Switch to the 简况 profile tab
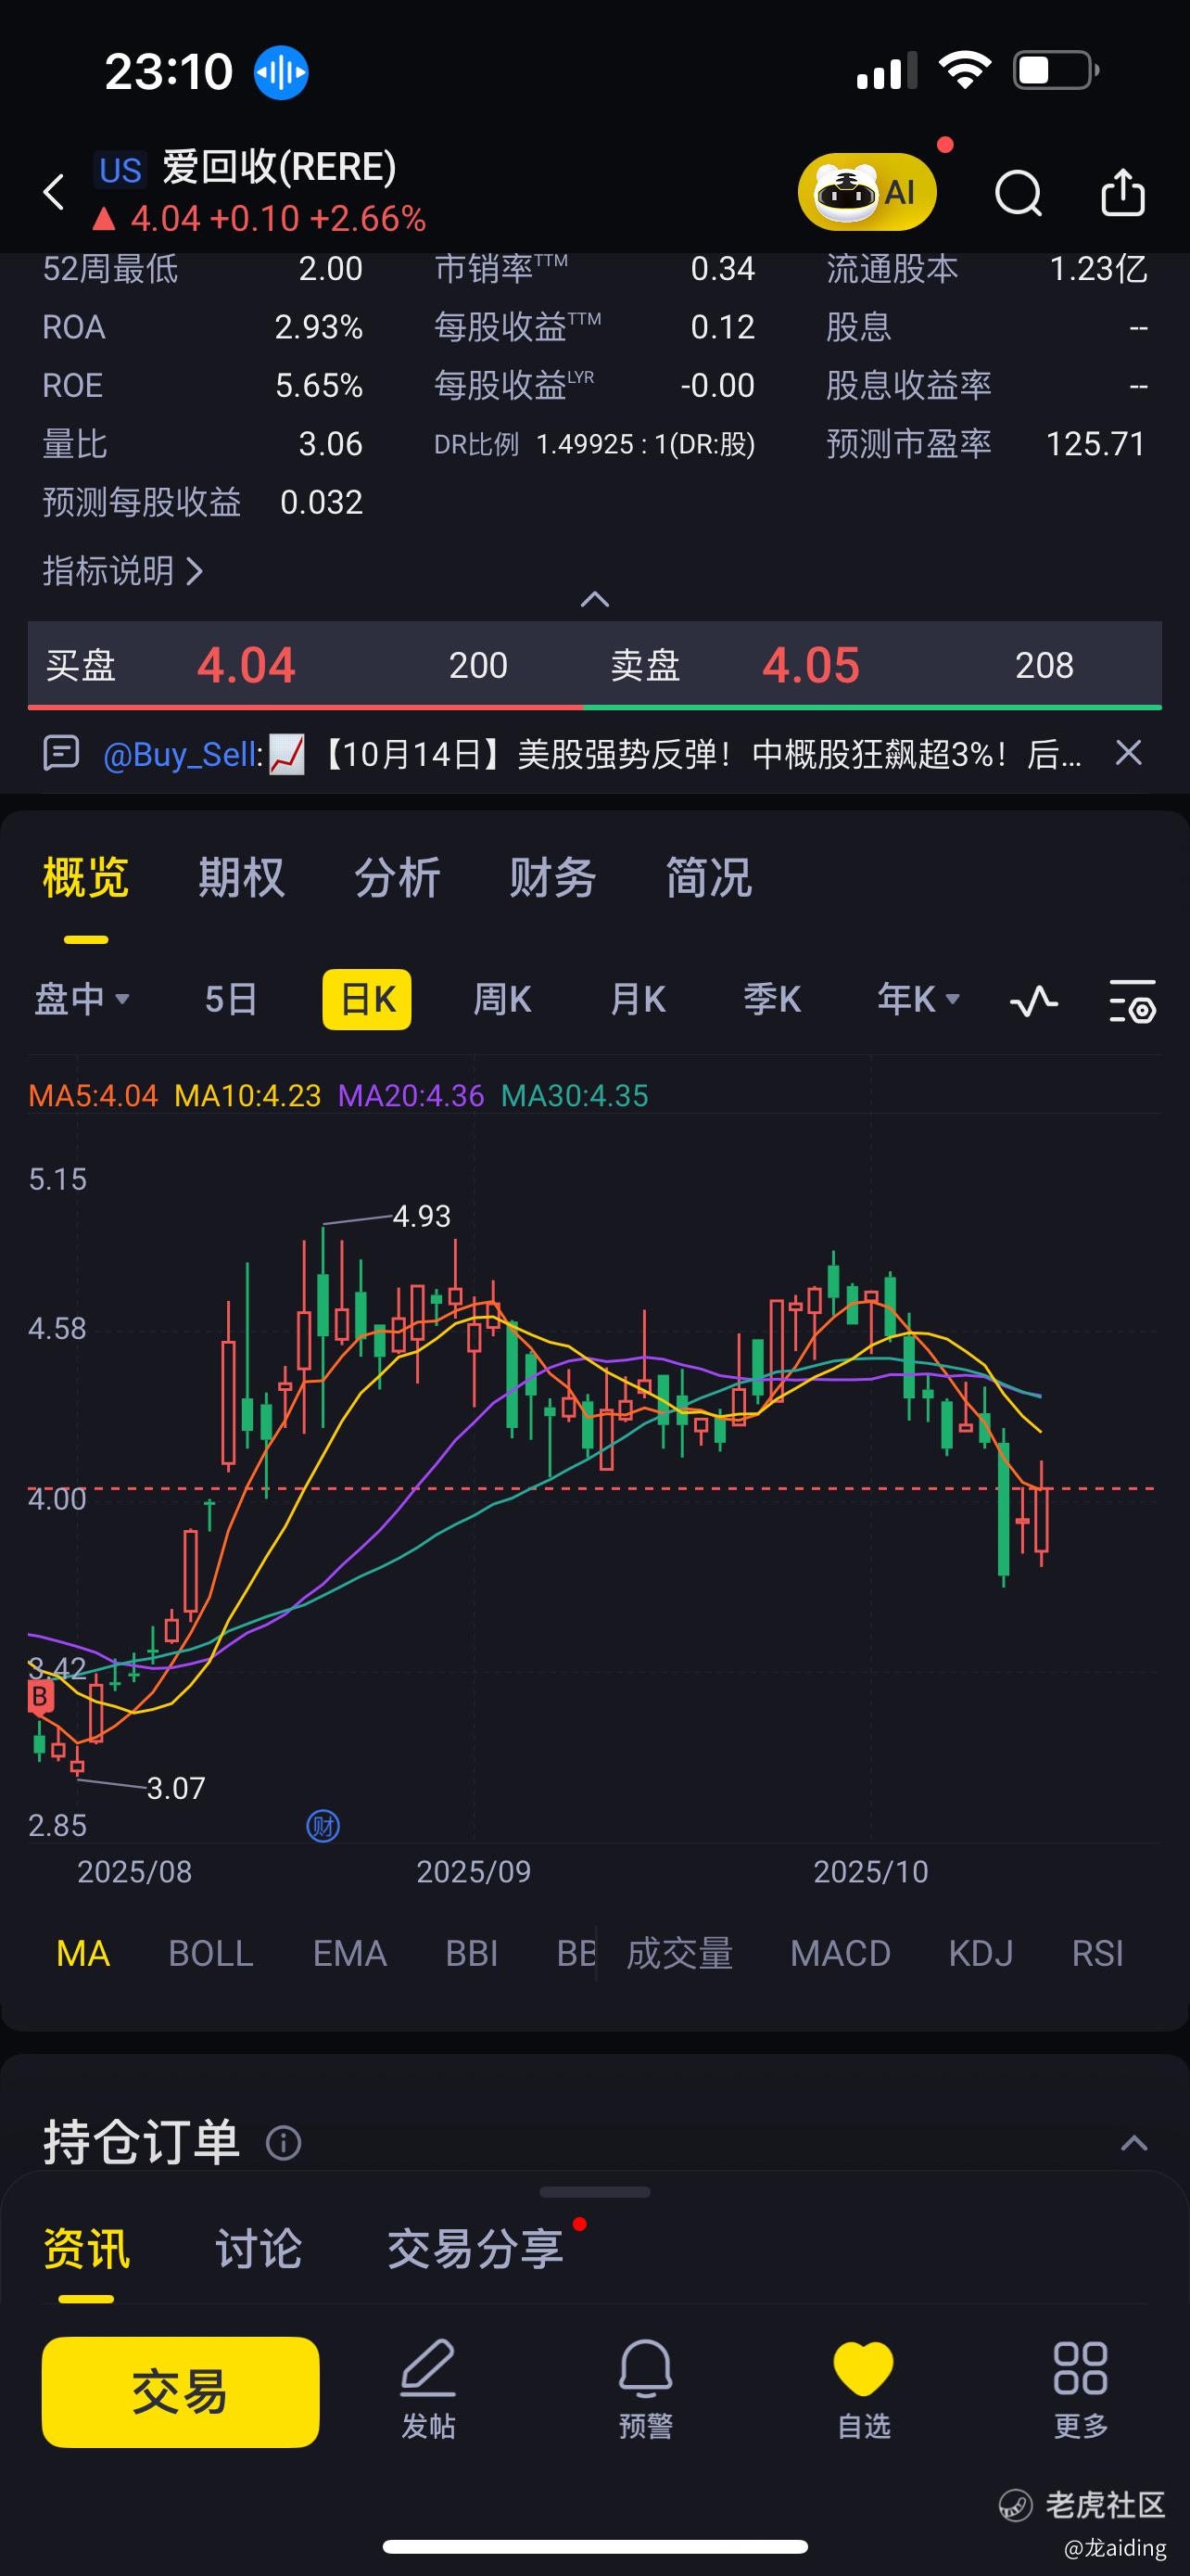1190x2576 pixels. [x=709, y=878]
